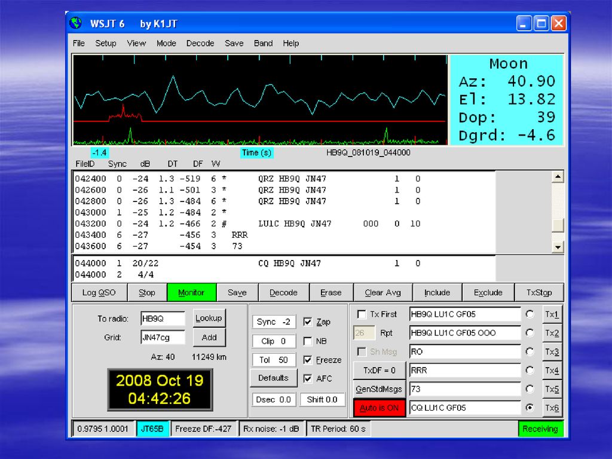Click the Tx message field containing CQ LU1C GF05

click(x=464, y=408)
